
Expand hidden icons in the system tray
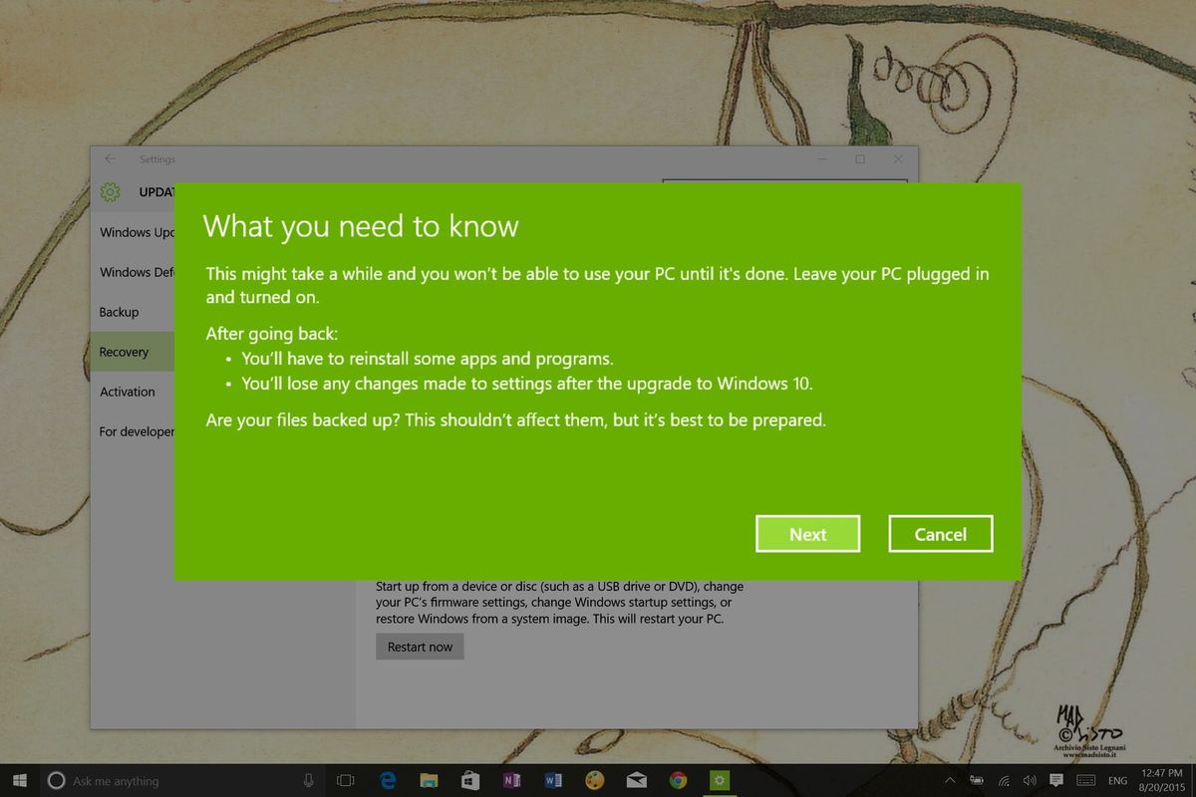coord(950,780)
